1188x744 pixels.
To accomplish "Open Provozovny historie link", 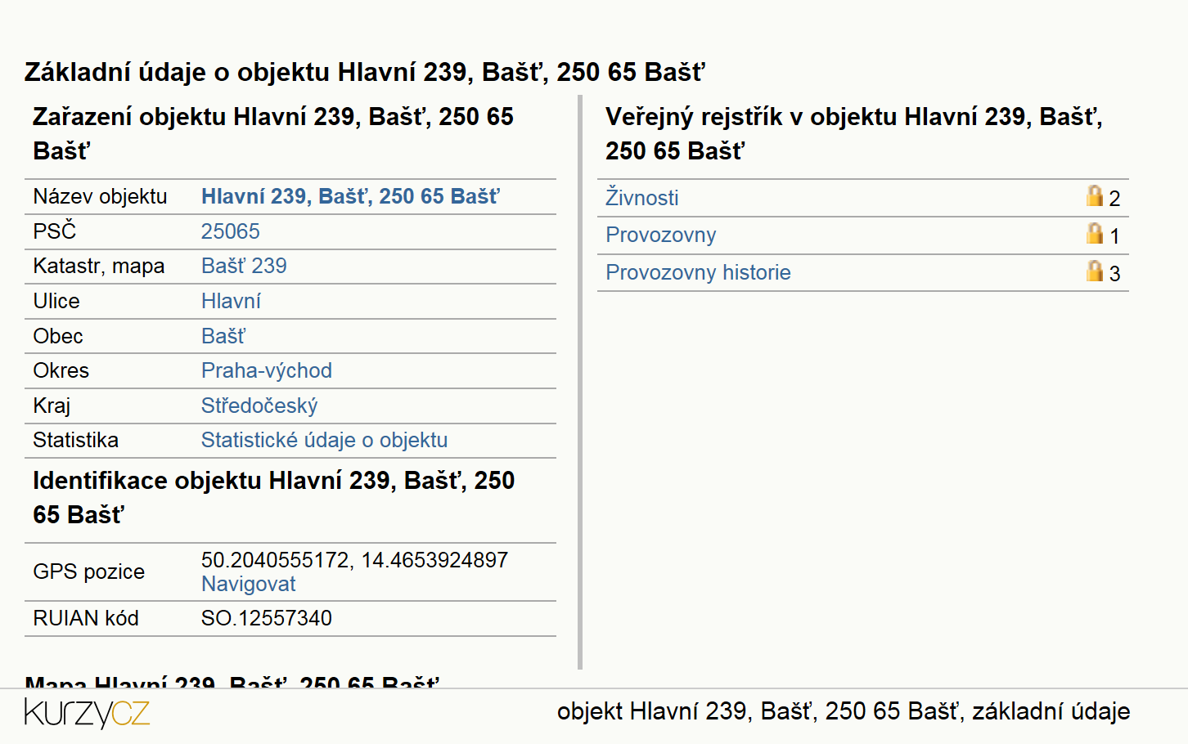I will pyautogui.click(x=698, y=272).
